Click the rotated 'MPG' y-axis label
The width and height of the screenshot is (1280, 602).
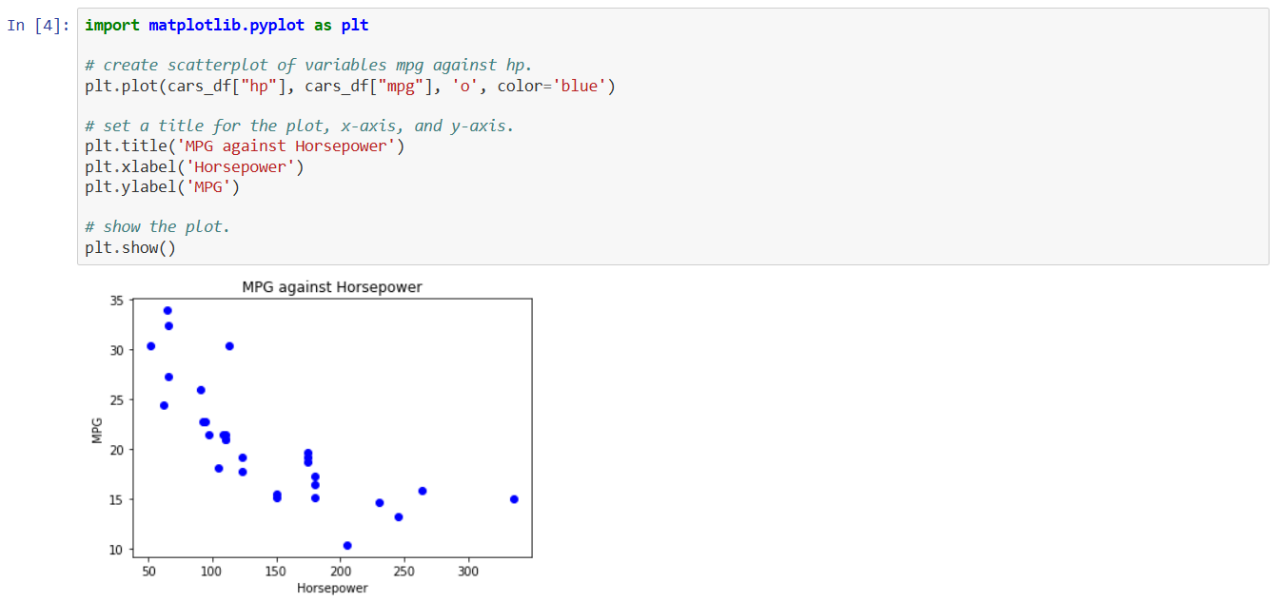(x=97, y=431)
